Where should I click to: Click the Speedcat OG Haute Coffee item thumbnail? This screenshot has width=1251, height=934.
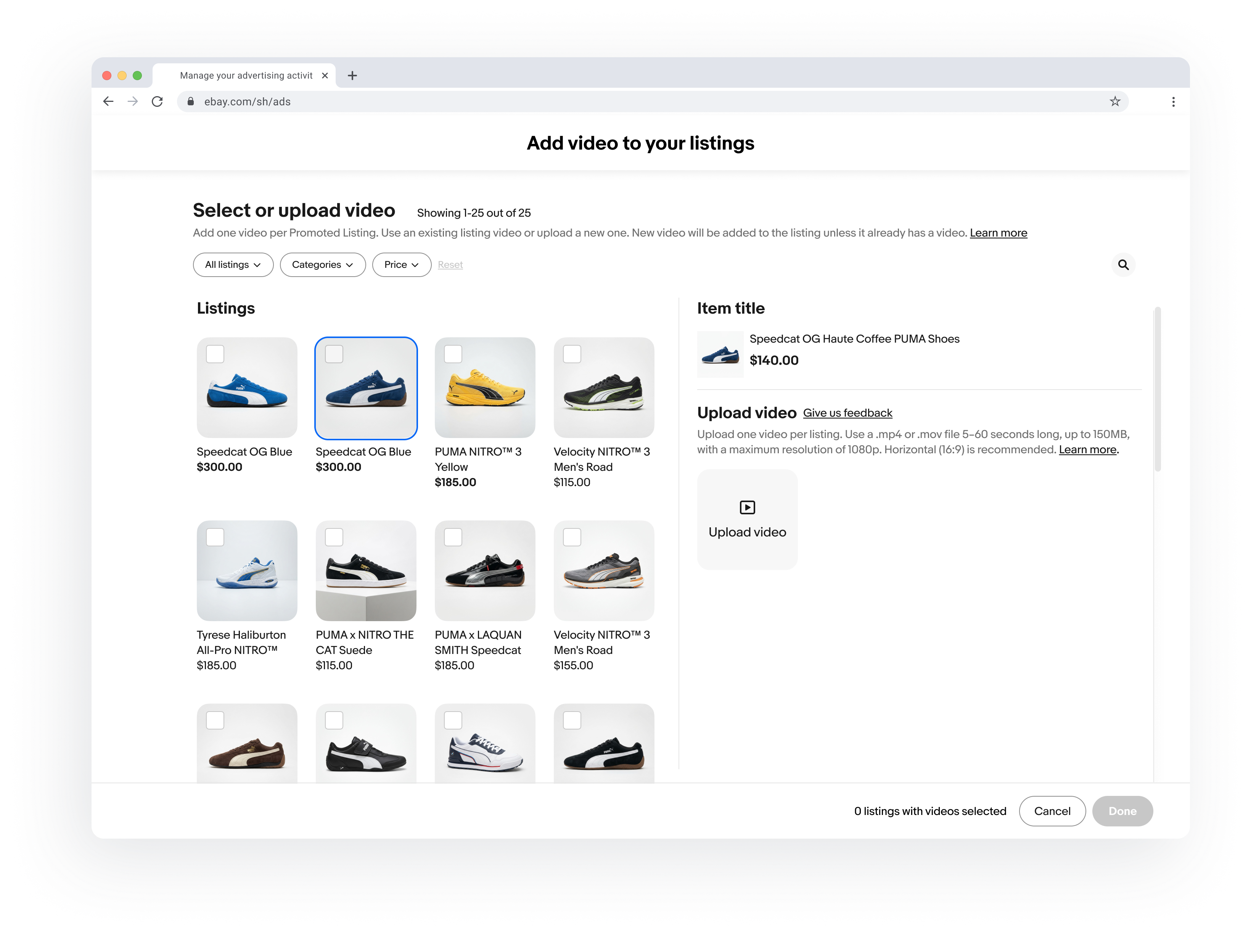pyautogui.click(x=720, y=354)
